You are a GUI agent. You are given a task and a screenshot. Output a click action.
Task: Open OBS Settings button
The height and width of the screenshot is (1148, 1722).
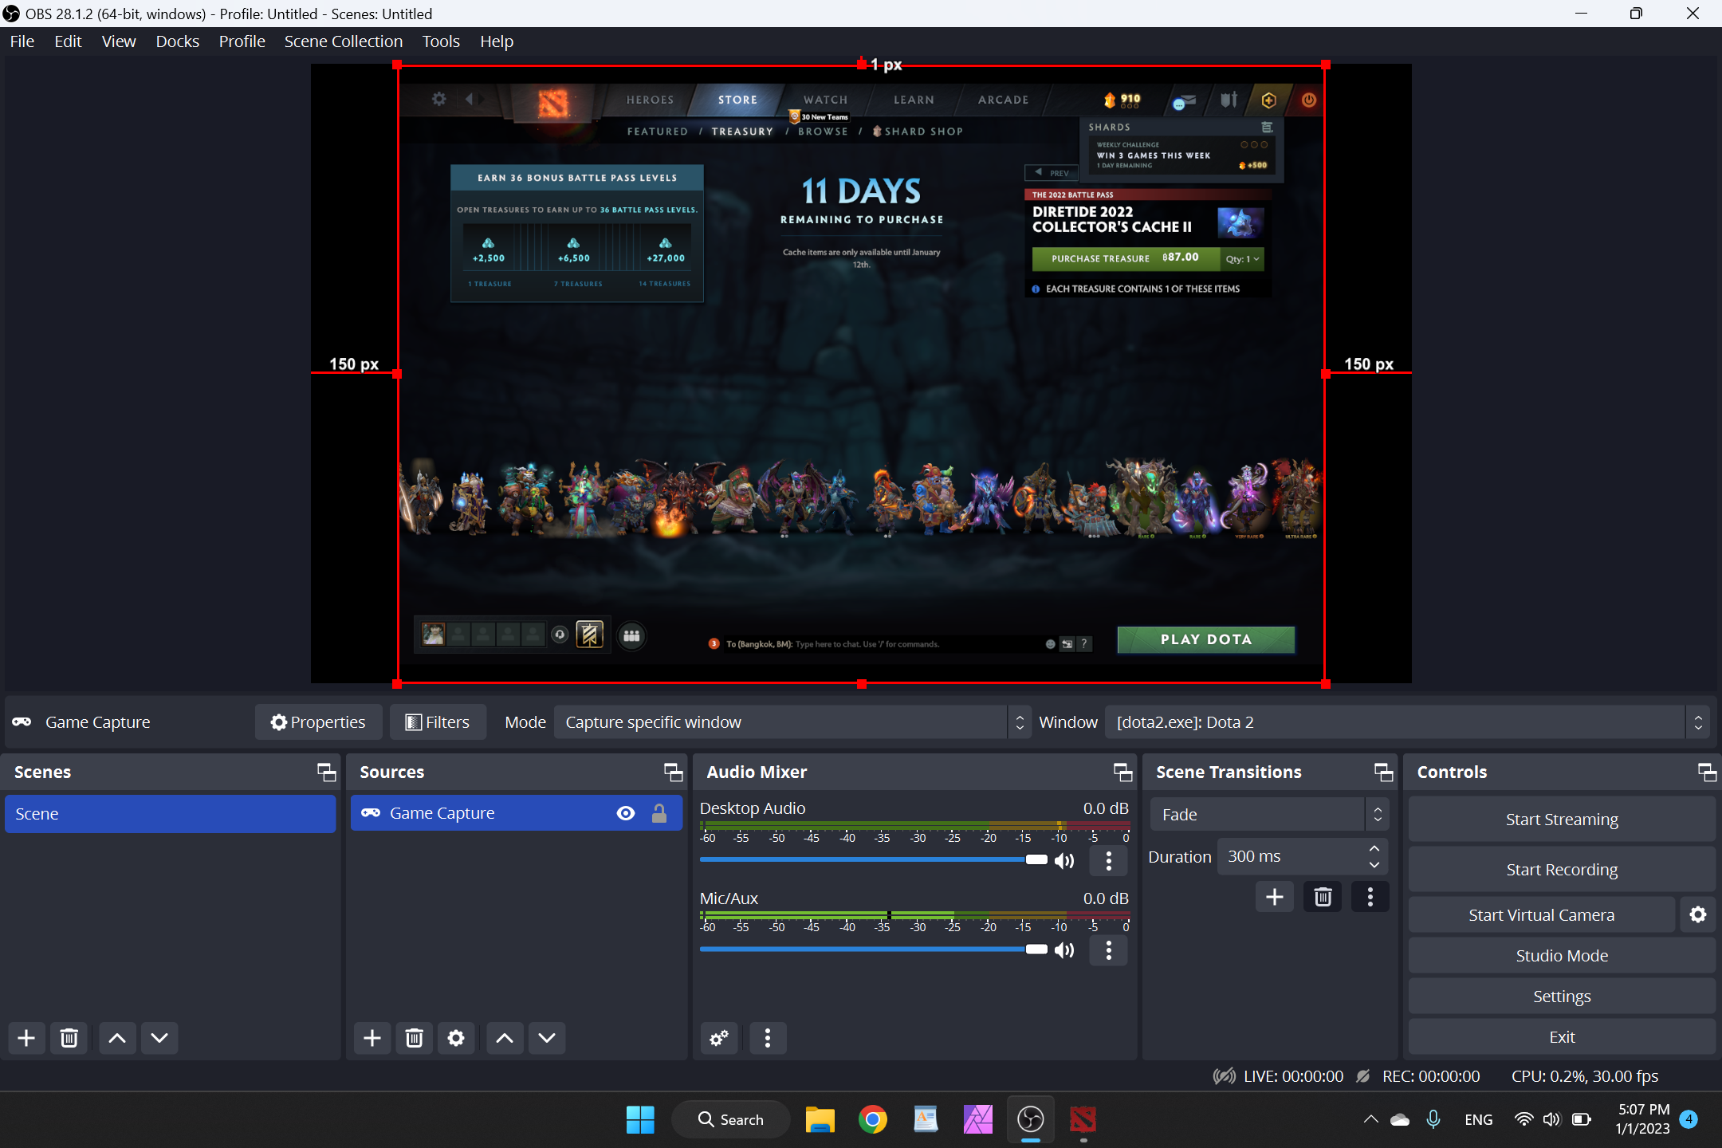[x=1562, y=997]
